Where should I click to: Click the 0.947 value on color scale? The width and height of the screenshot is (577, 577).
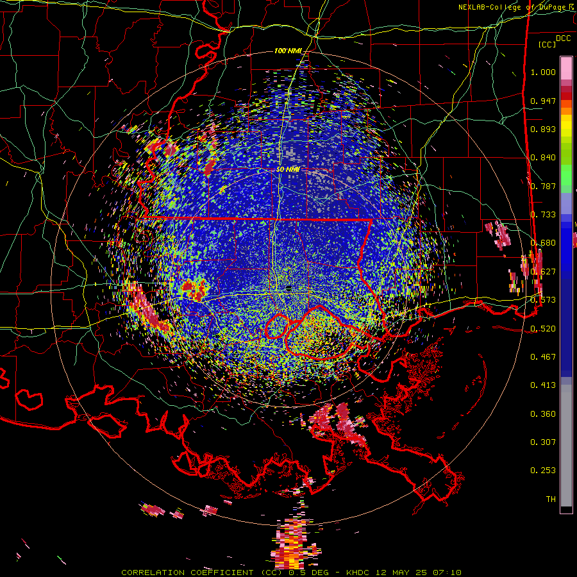(543, 101)
